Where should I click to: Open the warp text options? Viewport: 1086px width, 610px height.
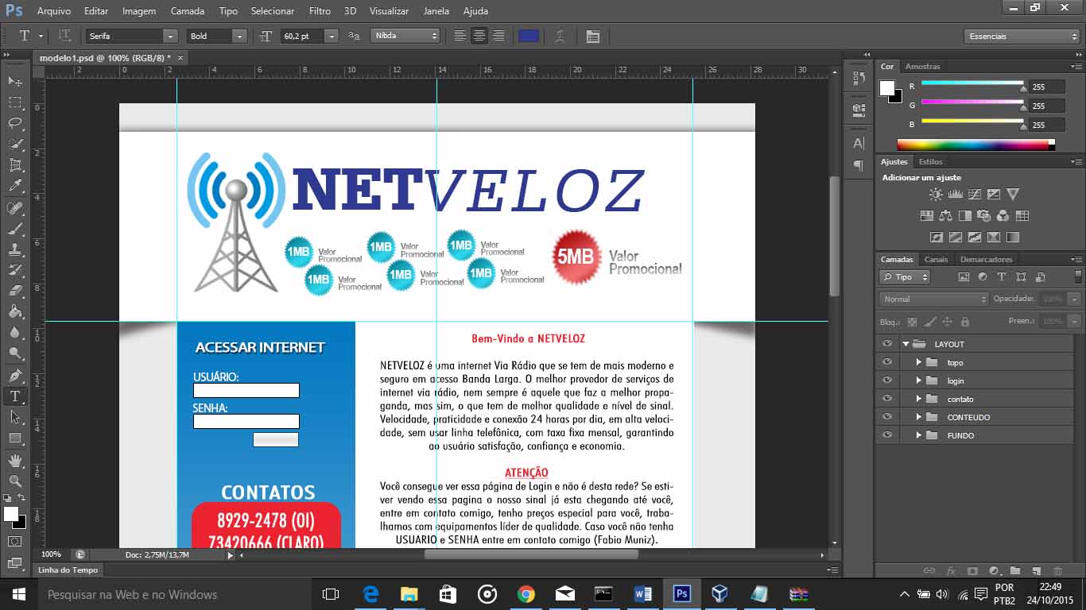[560, 36]
